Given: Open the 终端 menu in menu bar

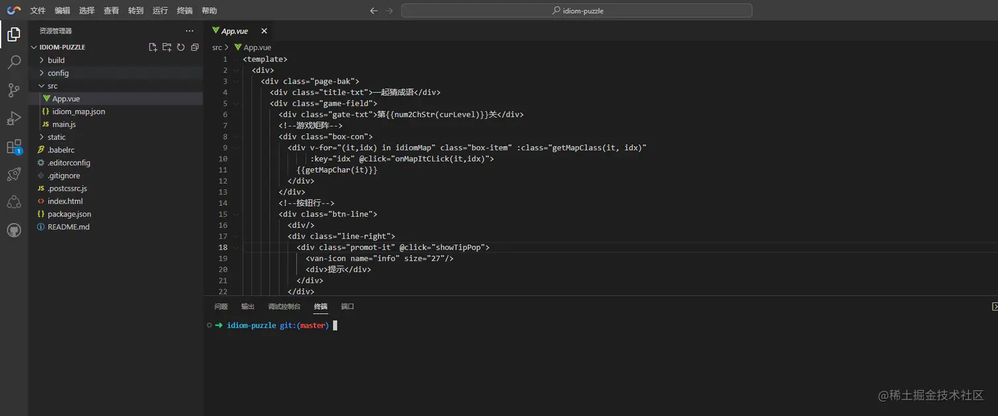Looking at the screenshot, I should click(185, 11).
